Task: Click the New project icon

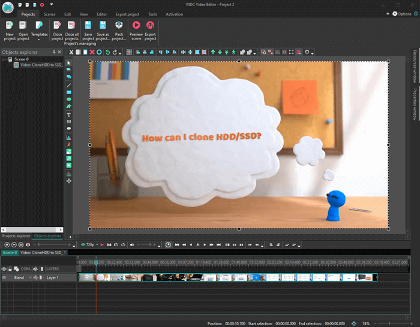Action: [10, 25]
